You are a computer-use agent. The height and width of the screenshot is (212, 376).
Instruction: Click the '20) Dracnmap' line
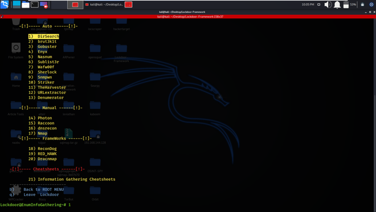coord(43,159)
